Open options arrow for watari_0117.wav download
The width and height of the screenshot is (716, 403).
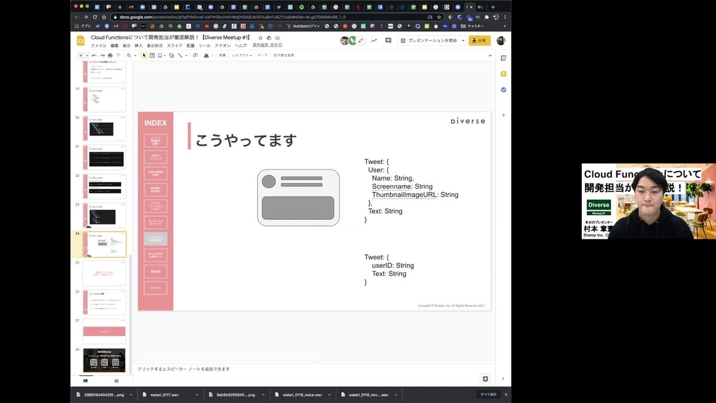coord(196,395)
